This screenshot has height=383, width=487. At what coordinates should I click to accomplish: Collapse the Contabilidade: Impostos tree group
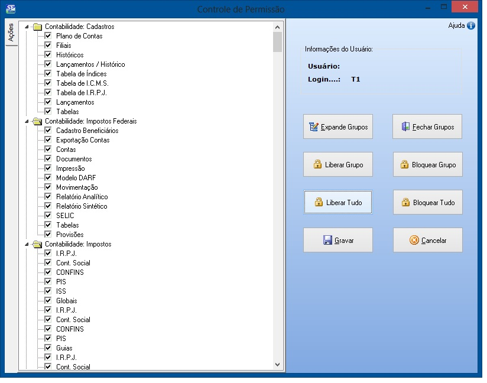27,244
